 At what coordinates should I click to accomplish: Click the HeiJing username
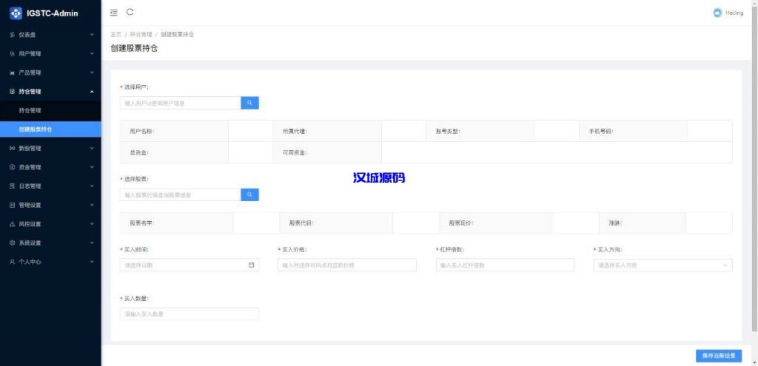click(734, 13)
